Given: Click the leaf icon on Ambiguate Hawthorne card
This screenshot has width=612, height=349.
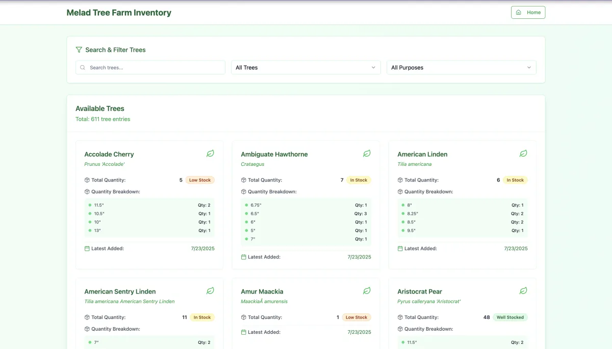Looking at the screenshot, I should click(367, 154).
